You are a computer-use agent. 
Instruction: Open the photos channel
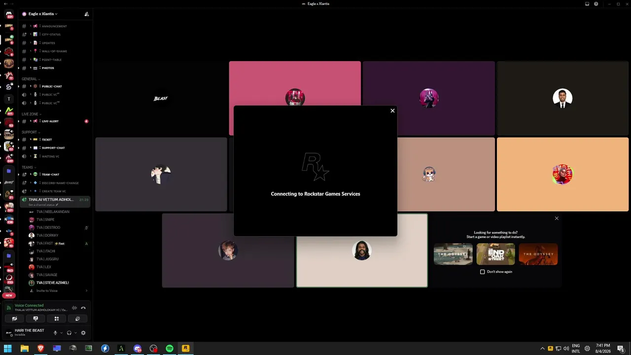pyautogui.click(x=55, y=68)
